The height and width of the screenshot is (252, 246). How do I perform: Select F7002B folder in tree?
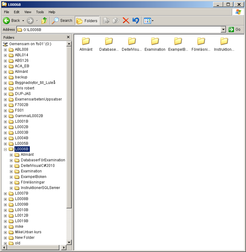pyautogui.click(x=22, y=105)
